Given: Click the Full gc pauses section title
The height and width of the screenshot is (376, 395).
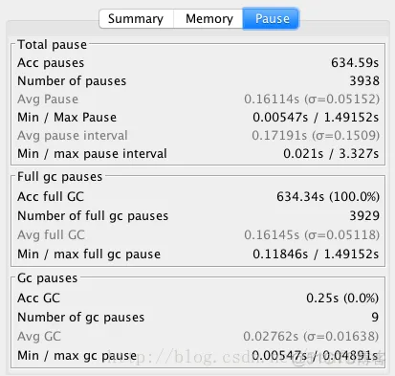Looking at the screenshot, I should pyautogui.click(x=60, y=176).
